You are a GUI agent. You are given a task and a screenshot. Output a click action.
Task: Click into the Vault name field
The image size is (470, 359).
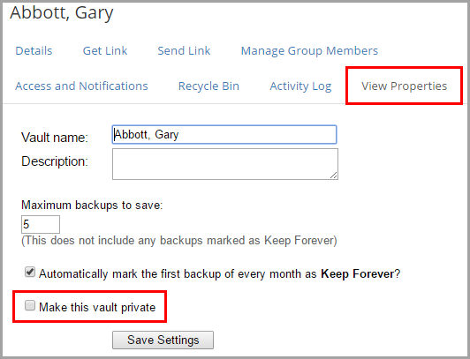tap(224, 135)
